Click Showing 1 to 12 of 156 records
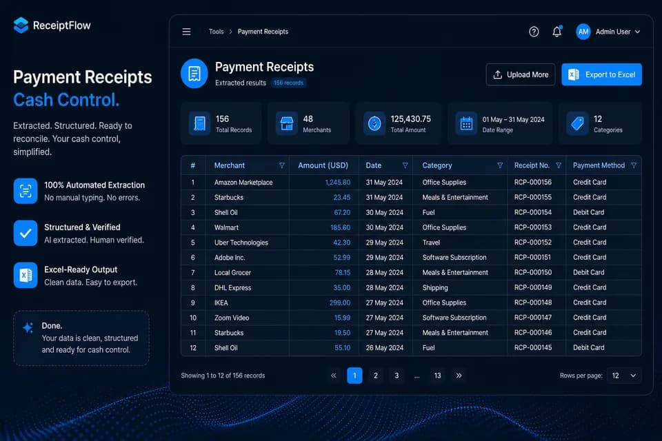This screenshot has height=441, width=662. coord(223,376)
